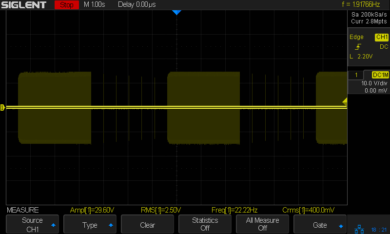Click the channel 1 number box
Screen dimensions: 390x234
pyautogui.click(x=356, y=75)
